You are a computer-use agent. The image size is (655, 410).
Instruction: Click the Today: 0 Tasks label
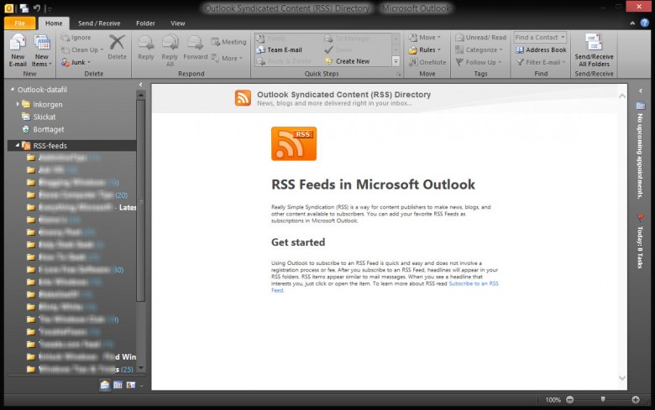pos(641,247)
